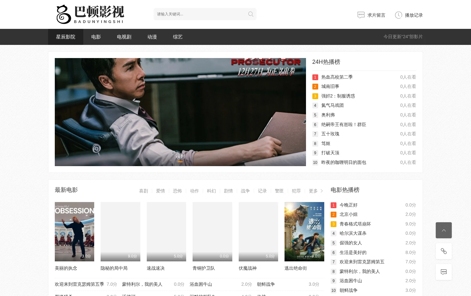Filter movies by 恐怖 genre

click(x=178, y=191)
